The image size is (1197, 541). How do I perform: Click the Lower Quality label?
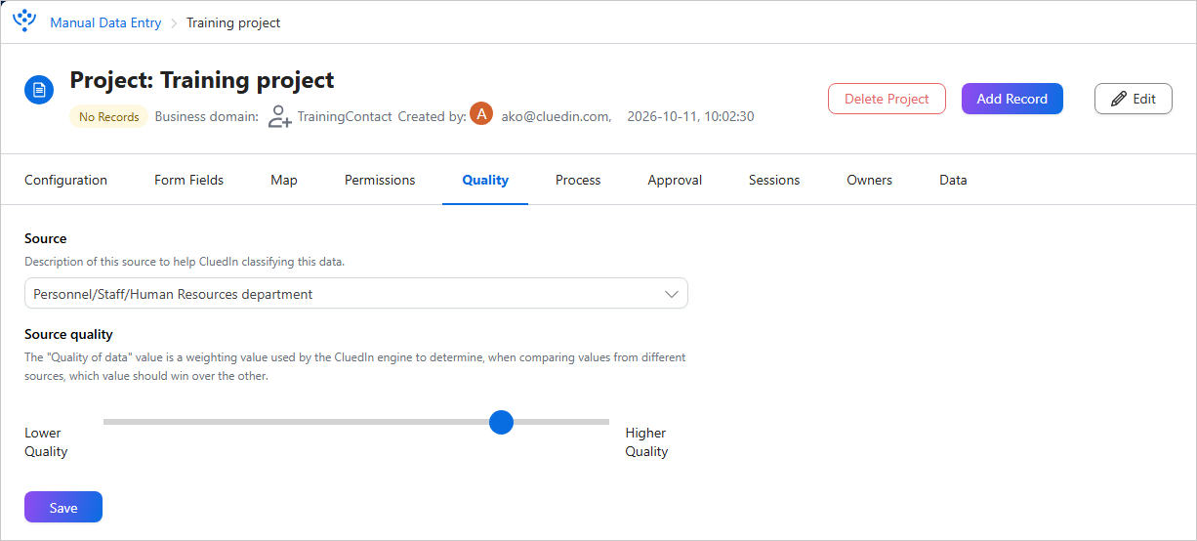46,442
